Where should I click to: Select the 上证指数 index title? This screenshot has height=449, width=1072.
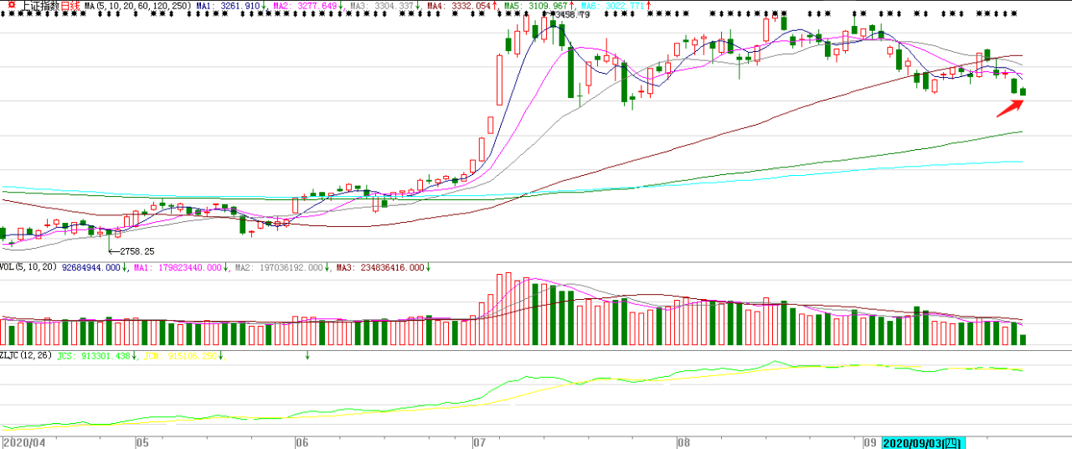(39, 6)
